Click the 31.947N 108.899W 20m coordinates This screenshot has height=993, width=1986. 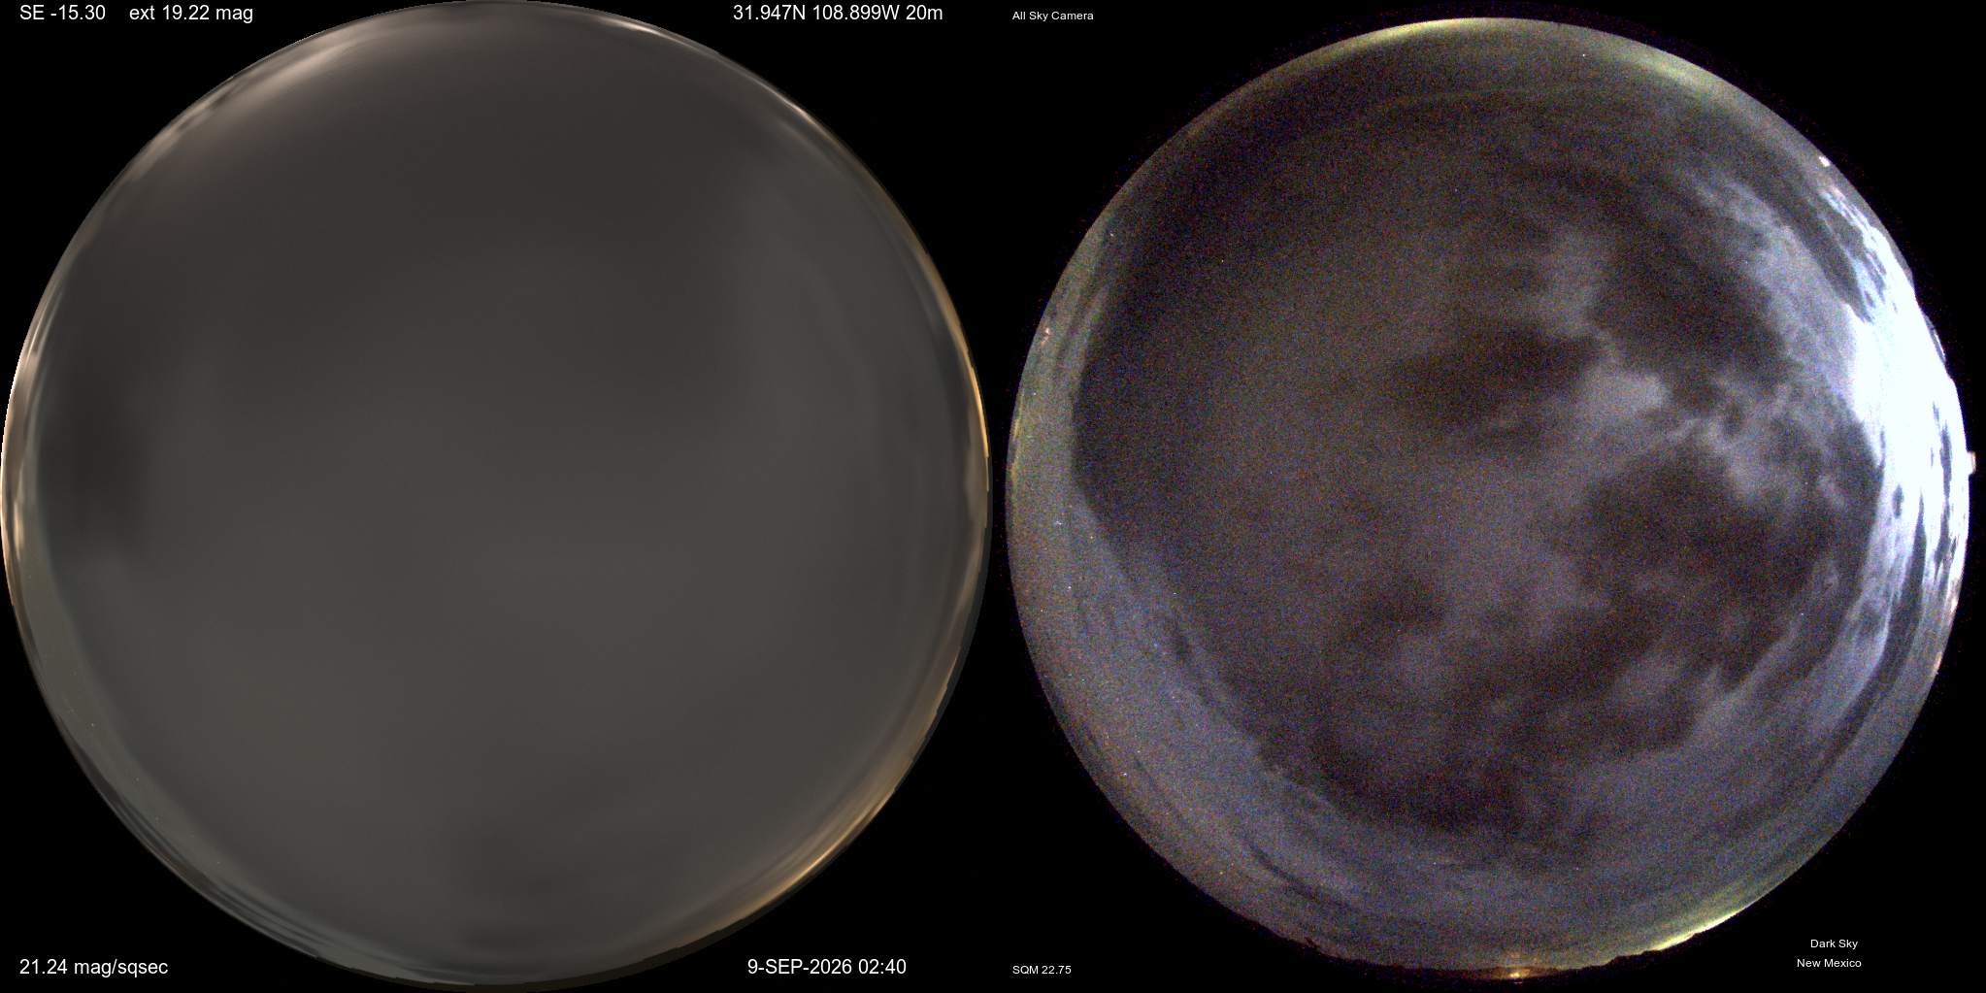838,14
